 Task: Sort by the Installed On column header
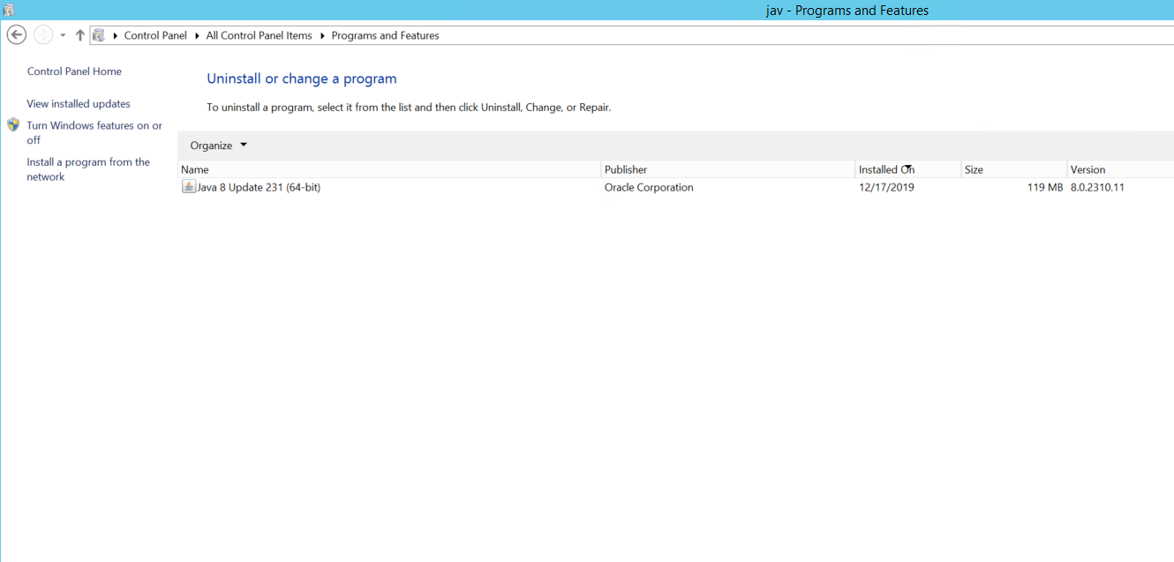pos(908,169)
